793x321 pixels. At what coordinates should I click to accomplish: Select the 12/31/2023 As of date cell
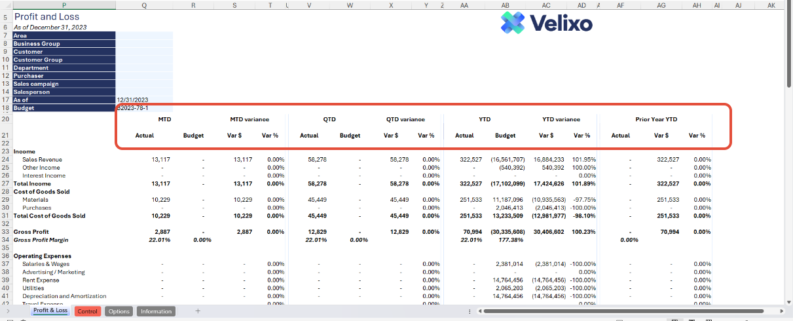pyautogui.click(x=144, y=100)
